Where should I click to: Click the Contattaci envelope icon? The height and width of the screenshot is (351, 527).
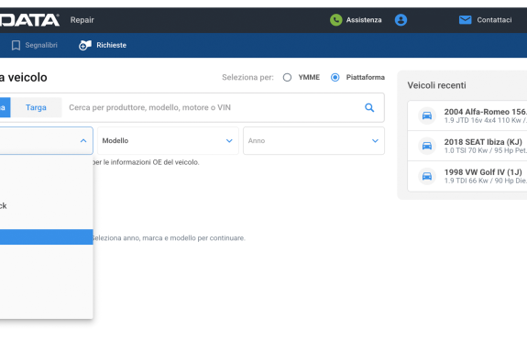(x=466, y=20)
